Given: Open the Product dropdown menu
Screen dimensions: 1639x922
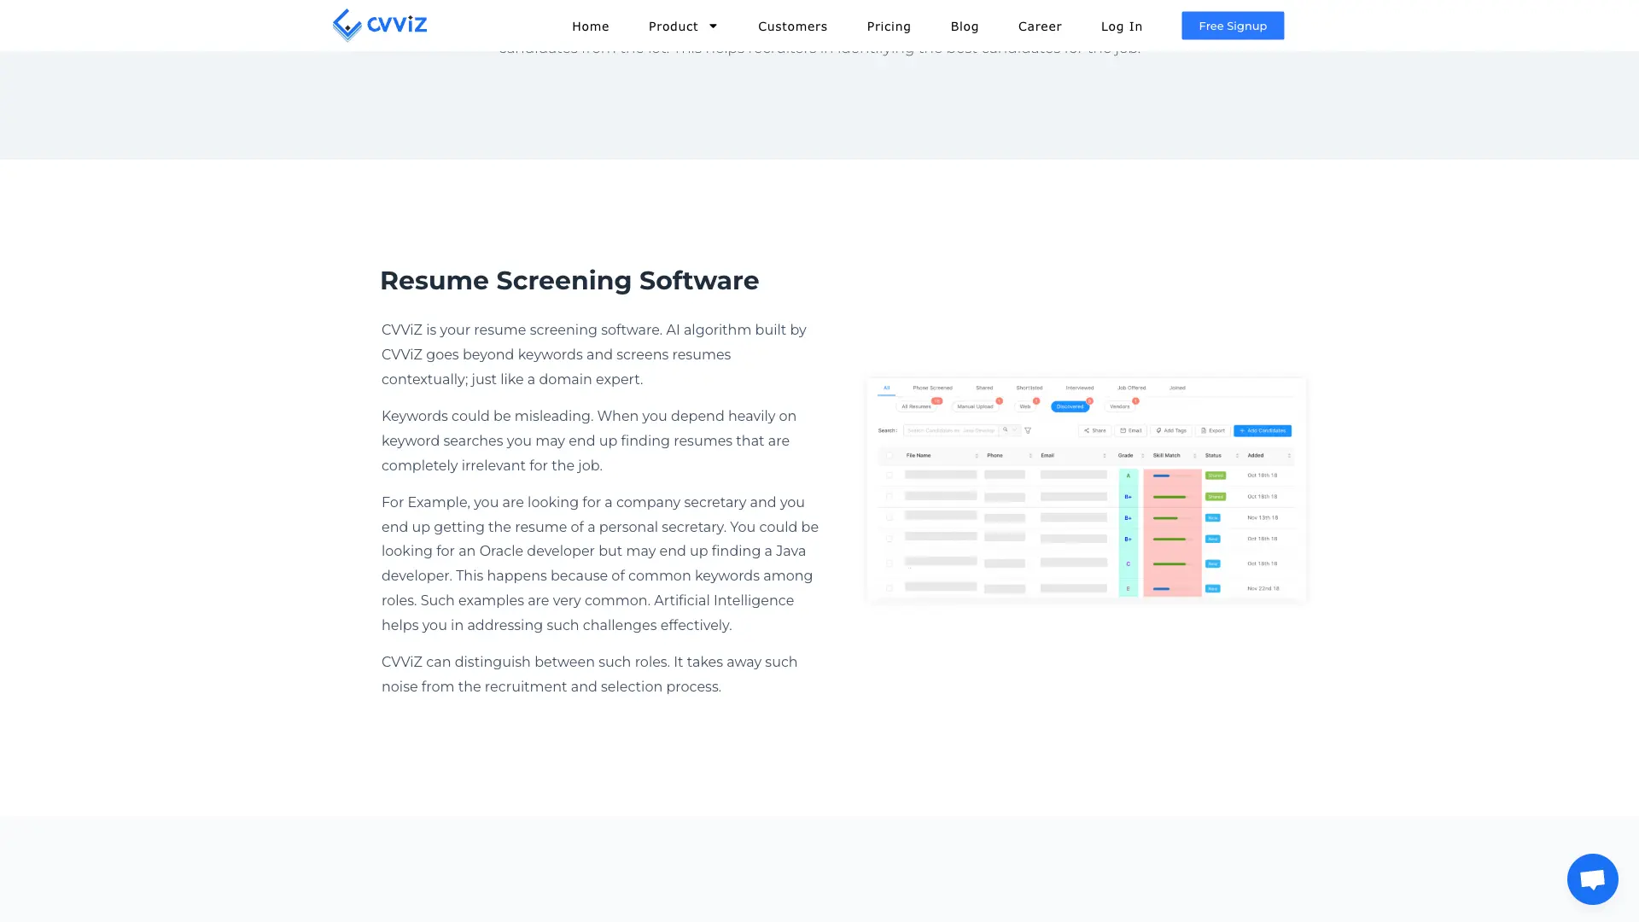Looking at the screenshot, I should point(683,25).
